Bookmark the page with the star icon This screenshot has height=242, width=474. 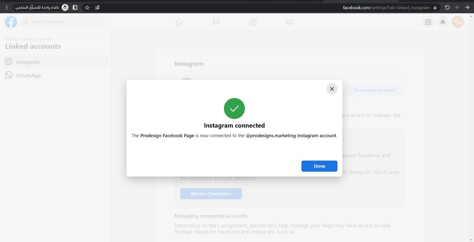pos(87,7)
